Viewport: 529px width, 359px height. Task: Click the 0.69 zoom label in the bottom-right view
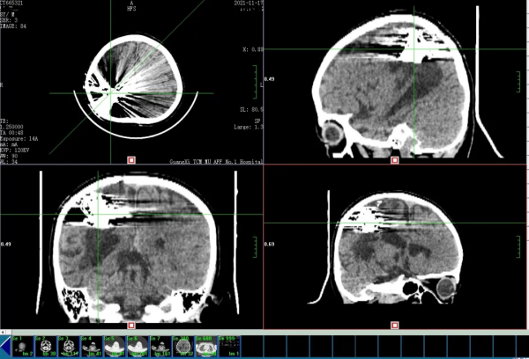point(270,243)
